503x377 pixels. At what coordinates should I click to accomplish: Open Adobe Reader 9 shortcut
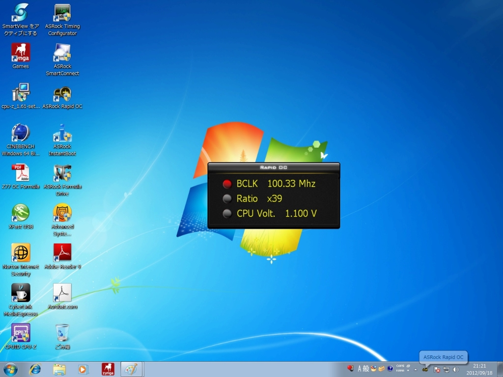point(62,256)
